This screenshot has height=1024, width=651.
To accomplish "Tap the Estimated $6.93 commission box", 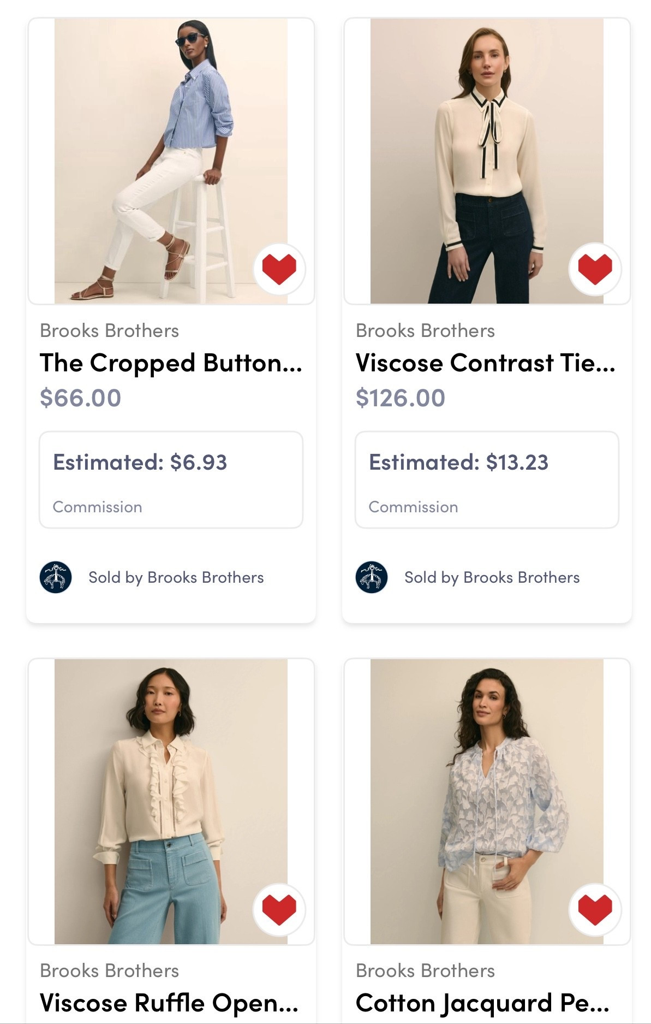I will (171, 480).
